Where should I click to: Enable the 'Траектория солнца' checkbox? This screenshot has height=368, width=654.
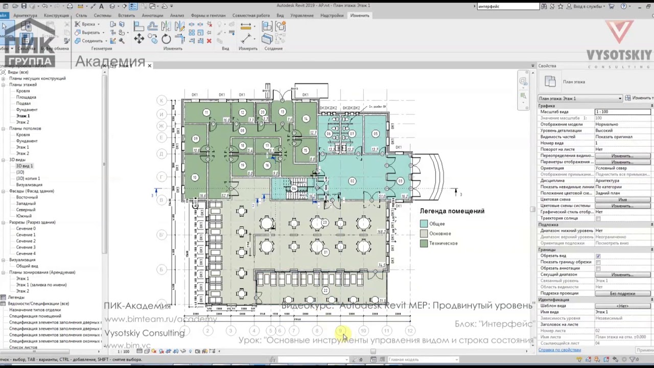pos(598,218)
